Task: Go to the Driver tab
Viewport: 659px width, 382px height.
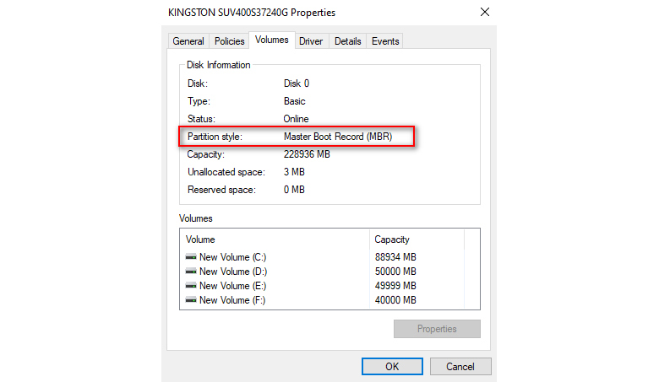Action: (310, 41)
